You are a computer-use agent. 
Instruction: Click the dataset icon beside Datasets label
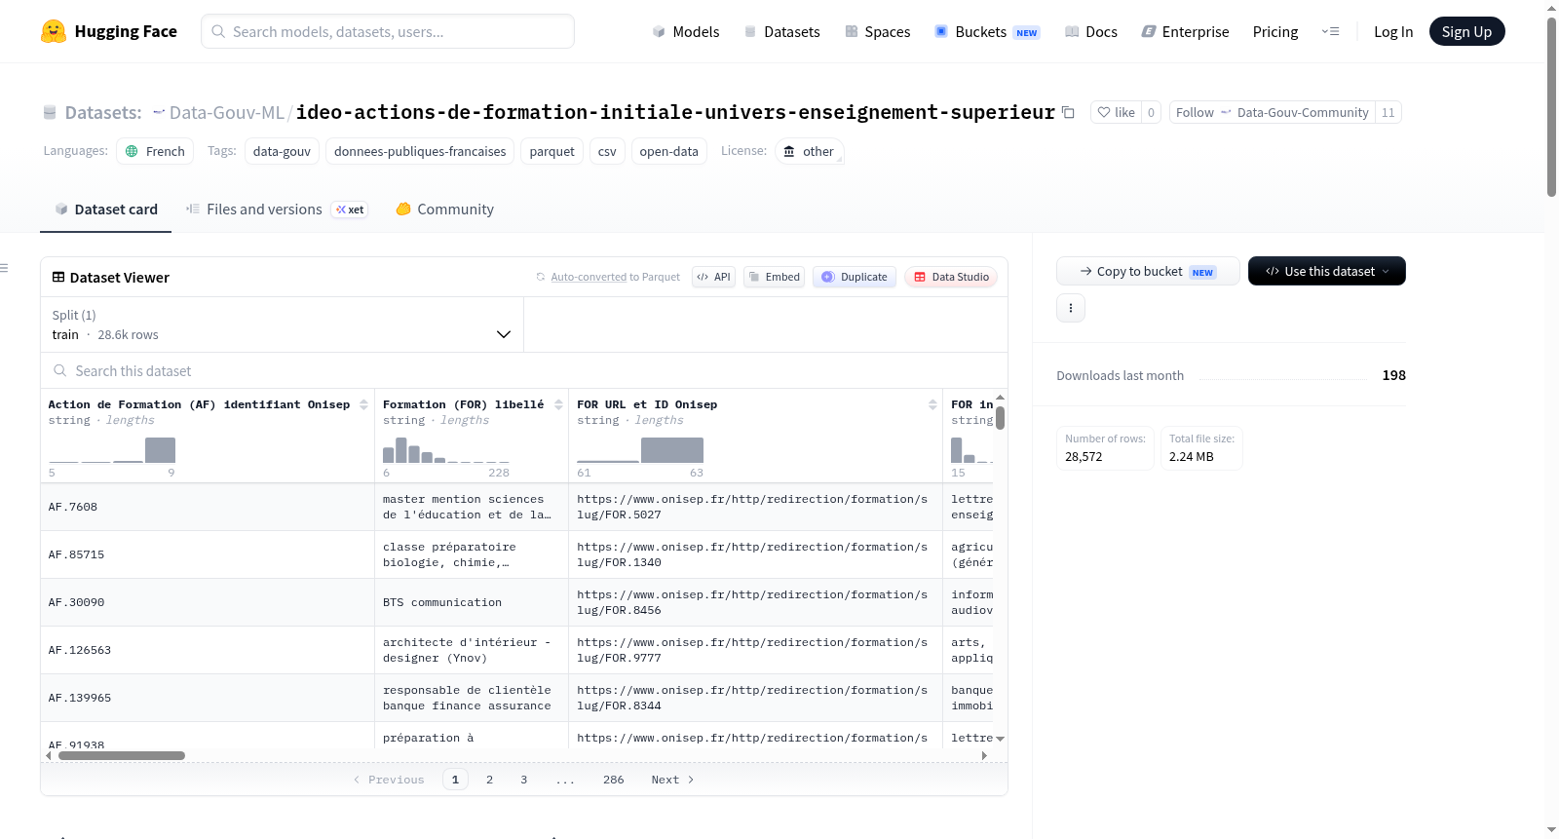pyautogui.click(x=50, y=112)
